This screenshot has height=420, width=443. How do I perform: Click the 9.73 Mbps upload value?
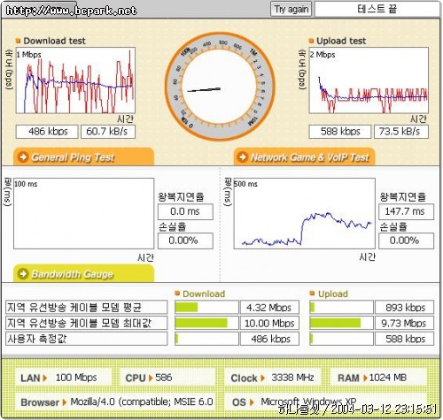click(x=405, y=323)
